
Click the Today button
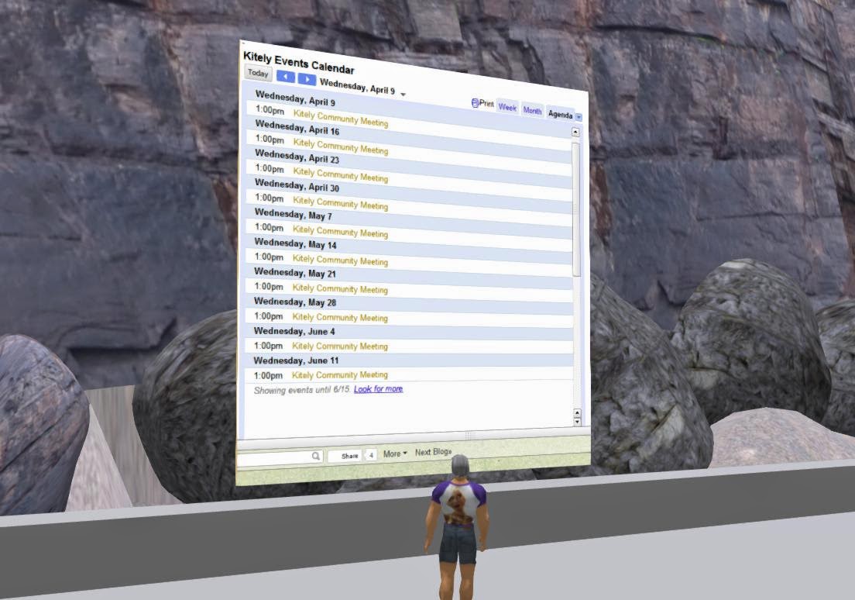[257, 73]
